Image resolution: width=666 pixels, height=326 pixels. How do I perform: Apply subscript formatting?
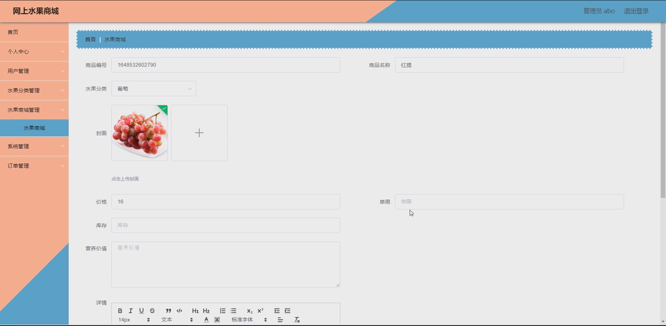(x=249, y=311)
